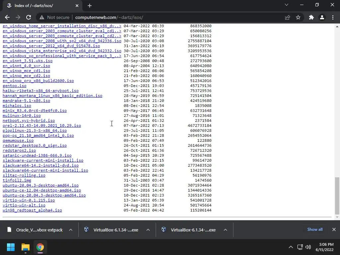
Task: Click the page vertical scrollbar thumb
Action: pyautogui.click(x=337, y=196)
